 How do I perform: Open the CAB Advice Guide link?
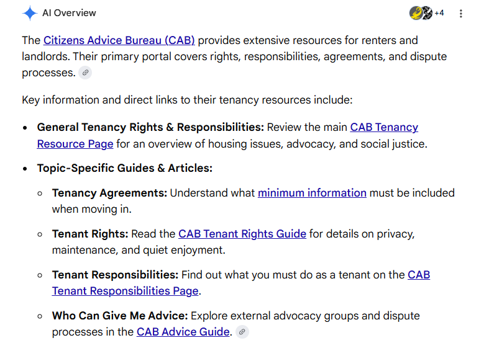(183, 332)
